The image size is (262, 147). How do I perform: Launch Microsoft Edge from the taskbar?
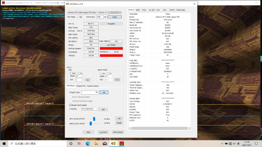[88, 144]
